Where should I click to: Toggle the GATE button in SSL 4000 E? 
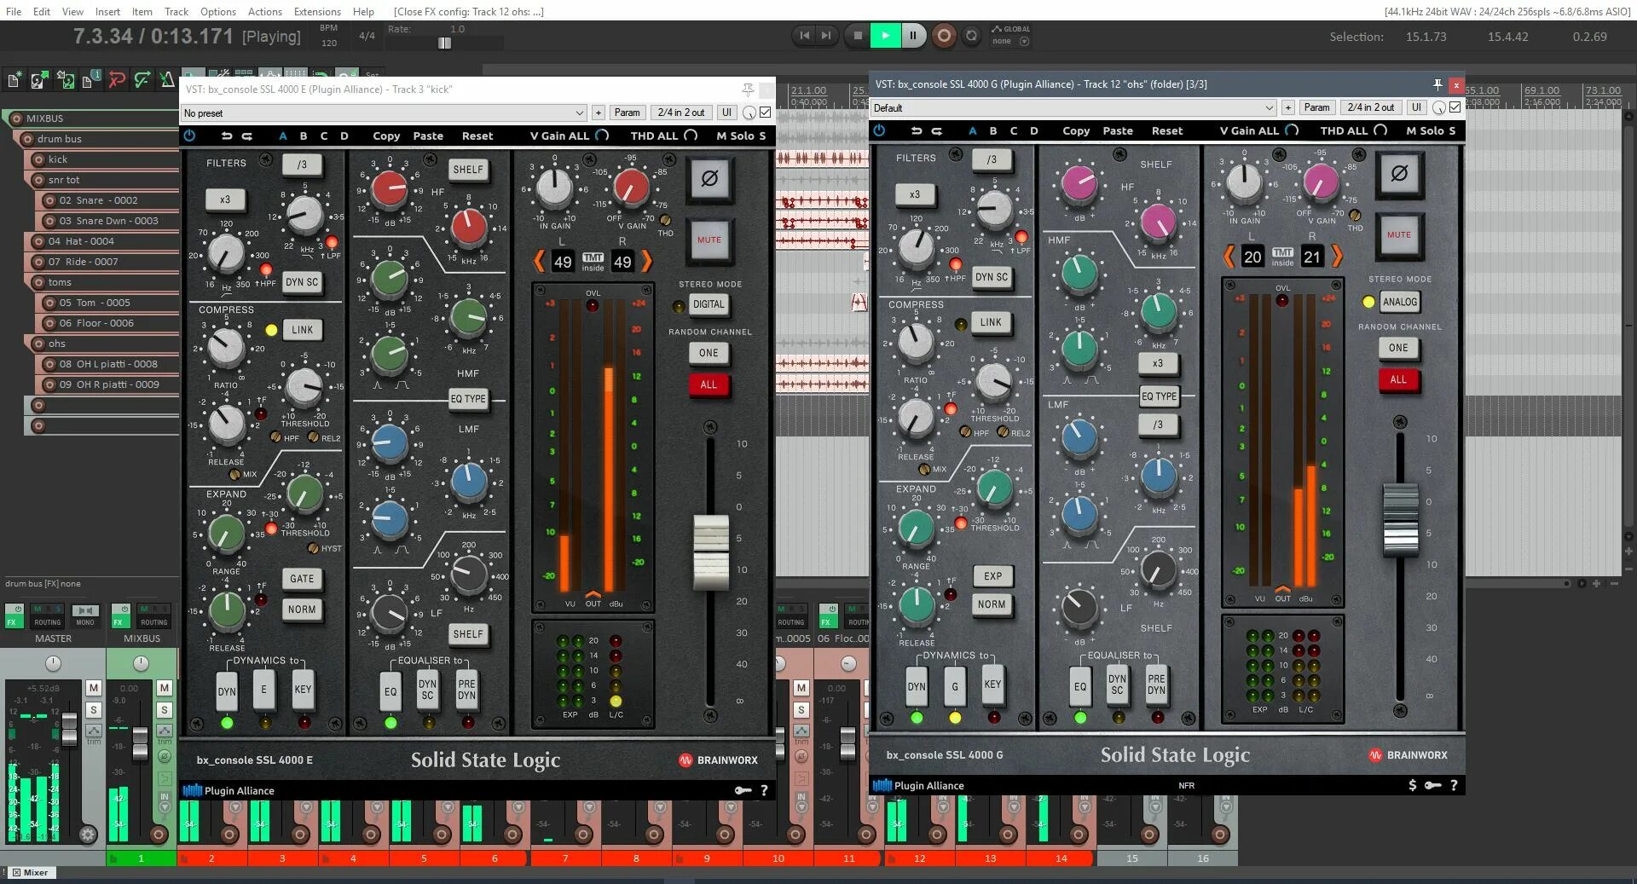(x=302, y=579)
